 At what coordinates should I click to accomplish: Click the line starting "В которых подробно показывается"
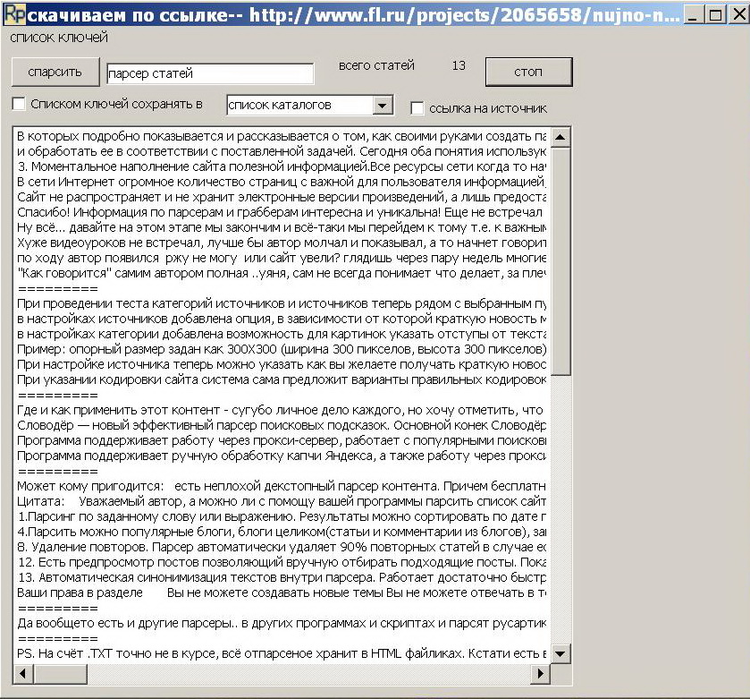[282, 136]
